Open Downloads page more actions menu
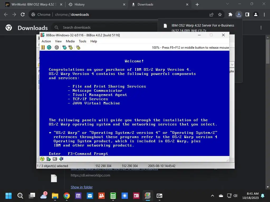The width and height of the screenshot is (270, 202). point(261,27)
